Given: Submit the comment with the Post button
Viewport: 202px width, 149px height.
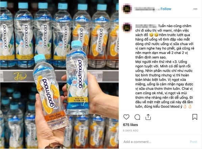Looking at the screenshot, I should pyautogui.click(x=194, y=142).
